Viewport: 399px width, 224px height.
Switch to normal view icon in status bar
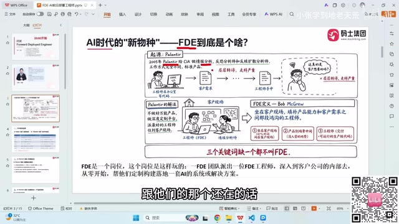click(x=287, y=208)
